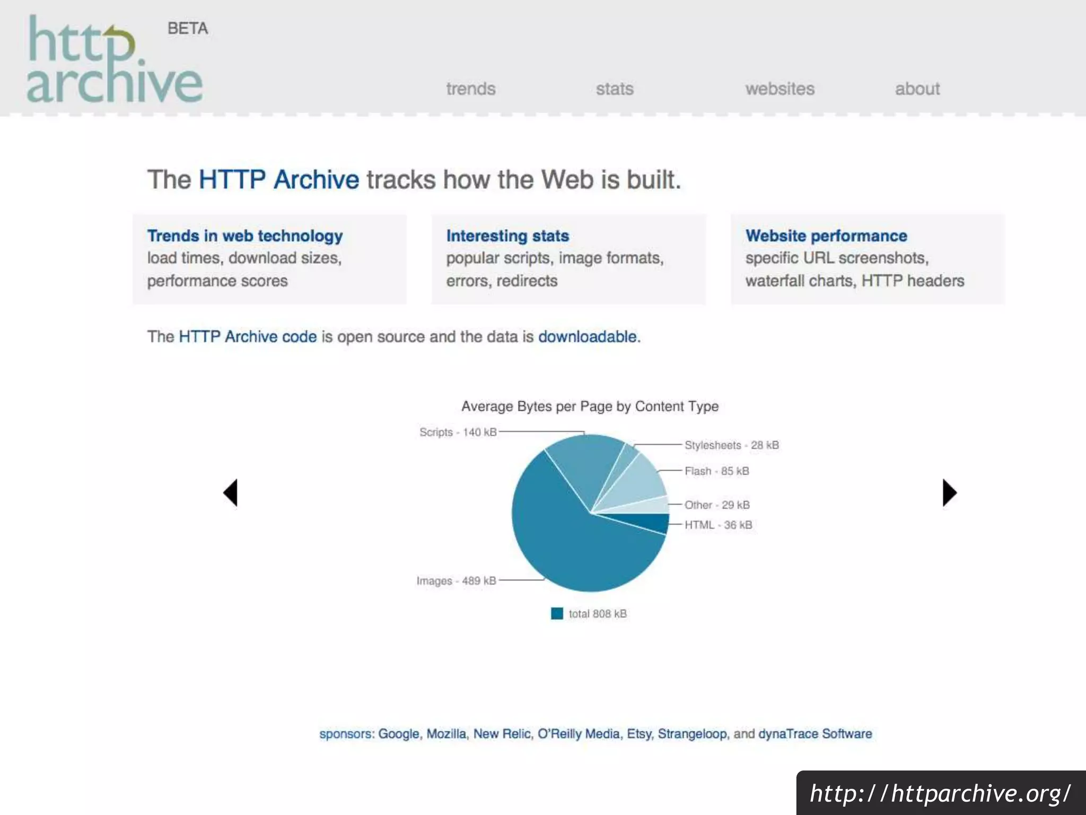Click the downloadable data link

pos(588,336)
